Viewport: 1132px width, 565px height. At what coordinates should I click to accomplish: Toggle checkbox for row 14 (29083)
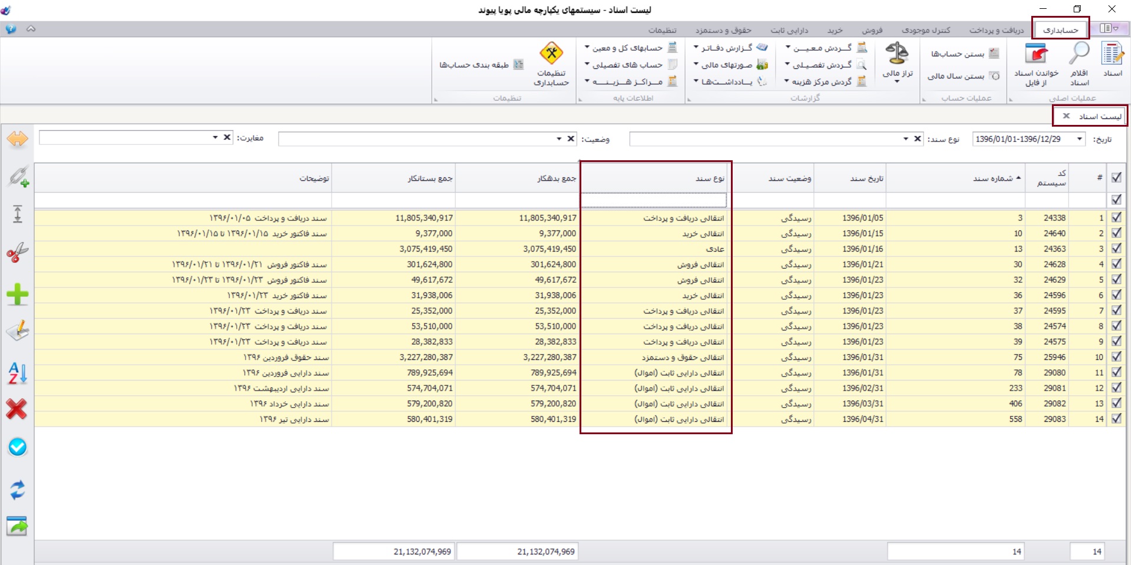point(1116,419)
